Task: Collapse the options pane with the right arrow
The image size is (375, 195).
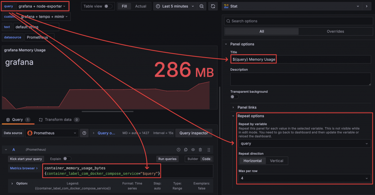Action: (367, 6)
